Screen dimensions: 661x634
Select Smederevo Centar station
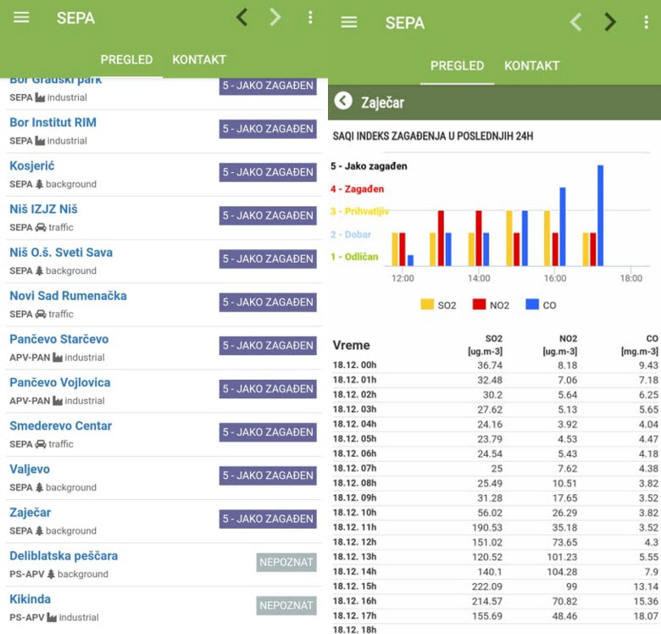click(x=60, y=425)
